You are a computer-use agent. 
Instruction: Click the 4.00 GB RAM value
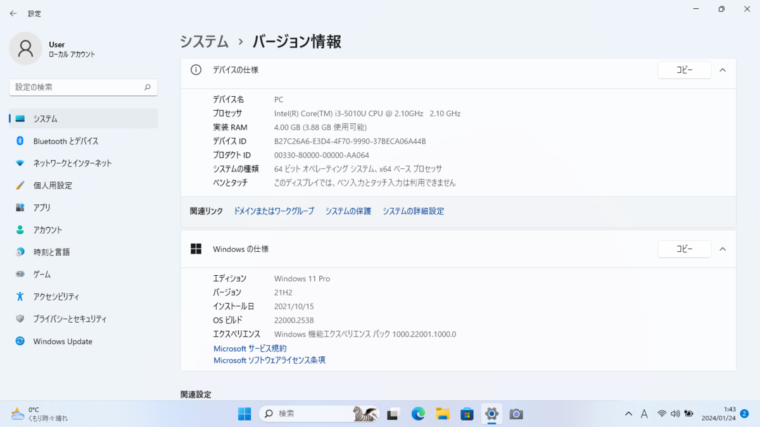pyautogui.click(x=320, y=127)
